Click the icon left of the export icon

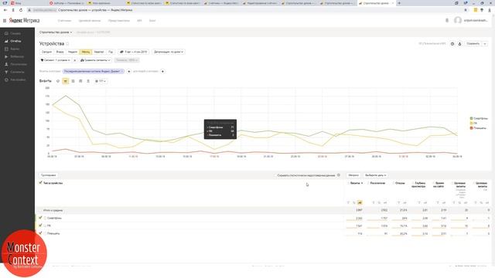(x=452, y=44)
